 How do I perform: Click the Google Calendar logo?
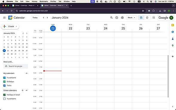(10, 18)
